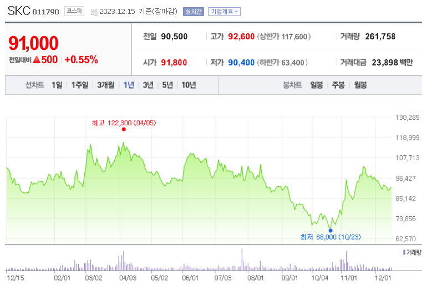Click the 봉차트 section label
This screenshot has width=422, height=290.
(x=292, y=85)
